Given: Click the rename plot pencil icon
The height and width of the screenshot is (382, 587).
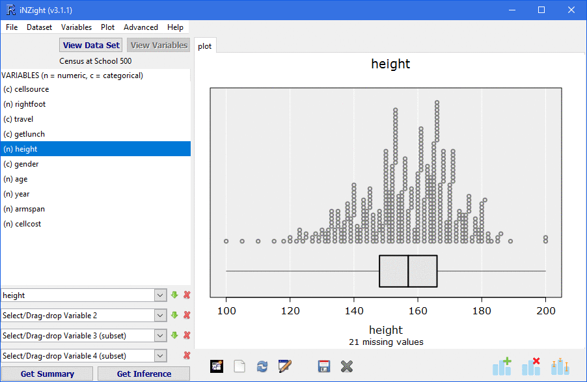Looking at the screenshot, I should [x=284, y=366].
